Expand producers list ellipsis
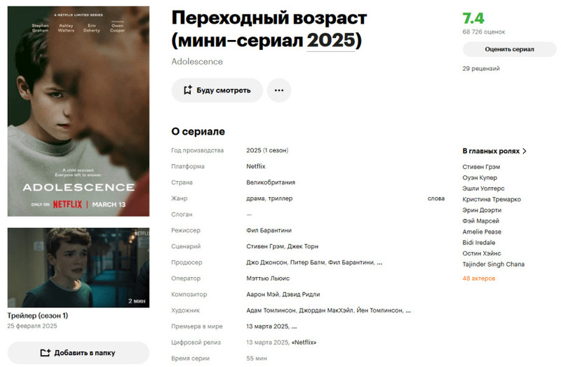 [379, 263]
